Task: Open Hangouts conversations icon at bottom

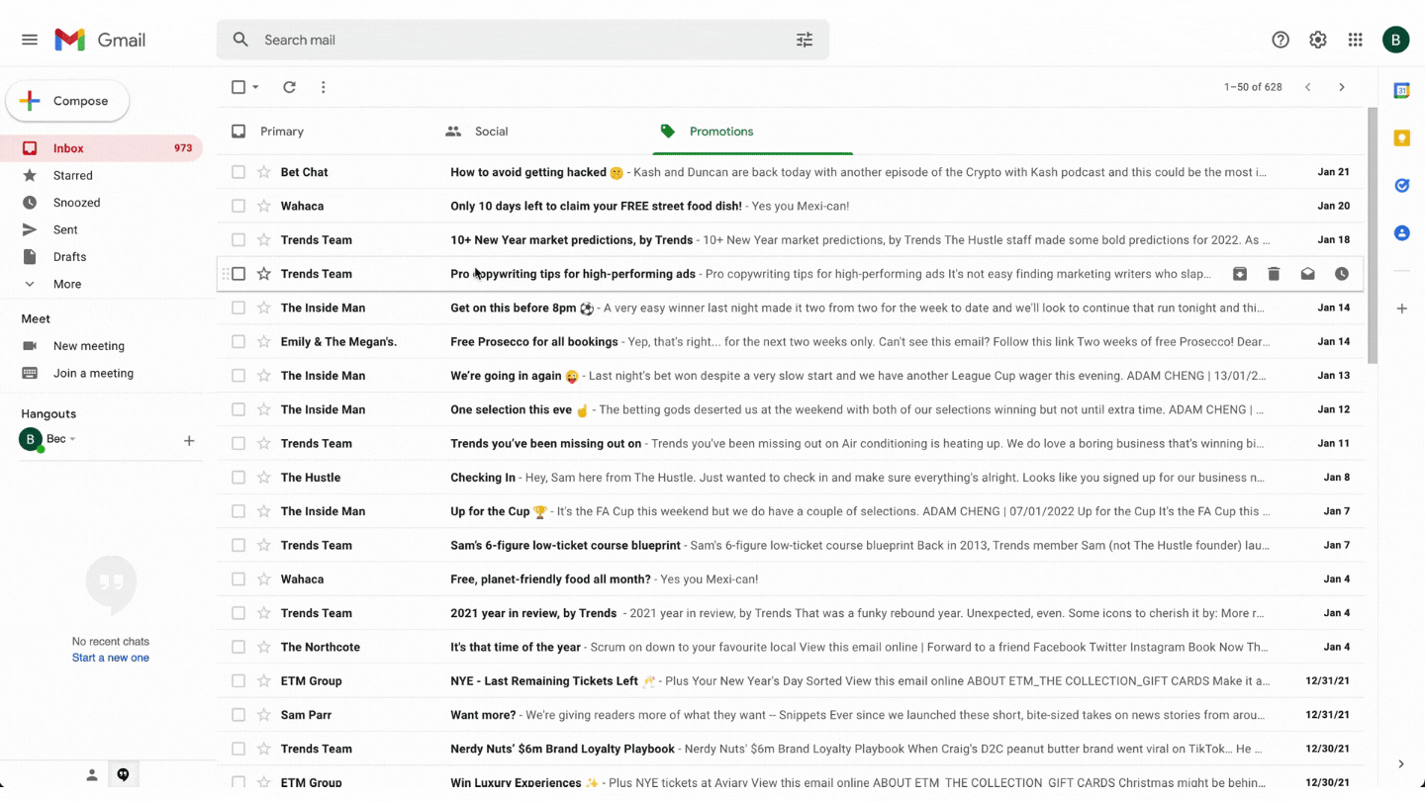Action: tap(123, 775)
